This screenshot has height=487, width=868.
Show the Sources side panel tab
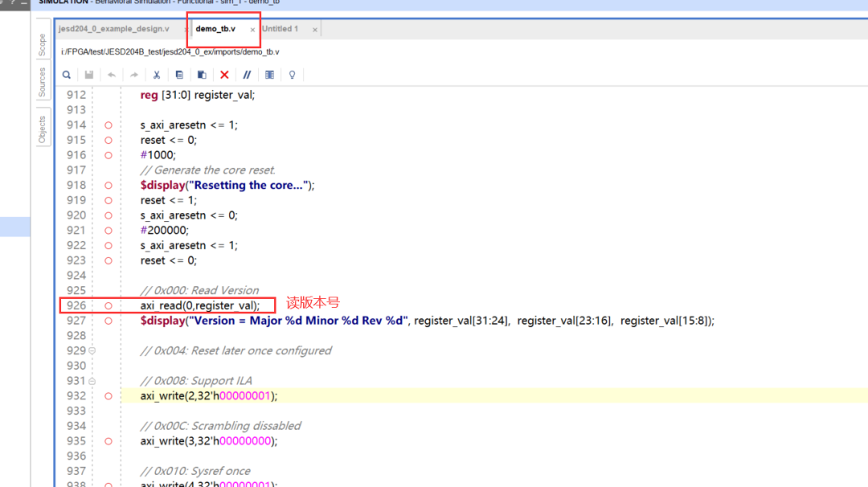(42, 83)
